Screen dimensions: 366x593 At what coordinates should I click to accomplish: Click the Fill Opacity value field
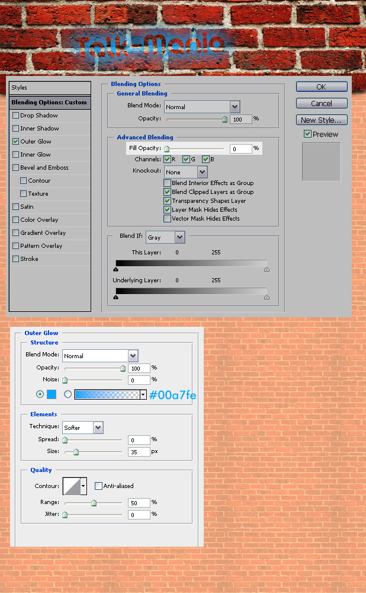pyautogui.click(x=240, y=149)
